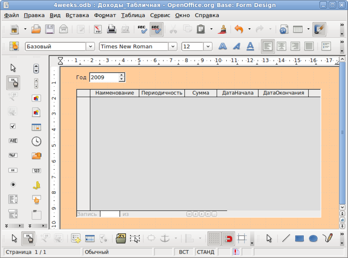Click the Год field showing 2009
Image resolution: width=348 pixels, height=258 pixels.
click(x=104, y=78)
